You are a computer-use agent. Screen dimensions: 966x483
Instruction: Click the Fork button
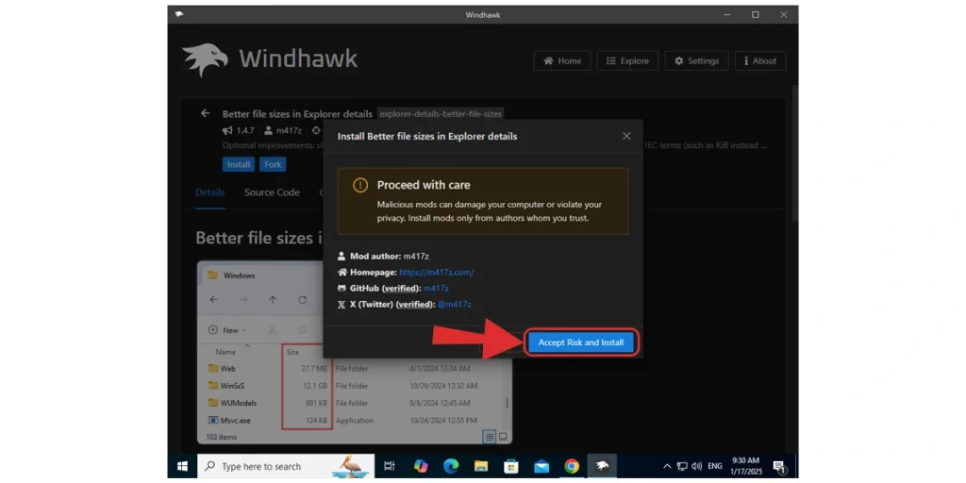pos(273,164)
